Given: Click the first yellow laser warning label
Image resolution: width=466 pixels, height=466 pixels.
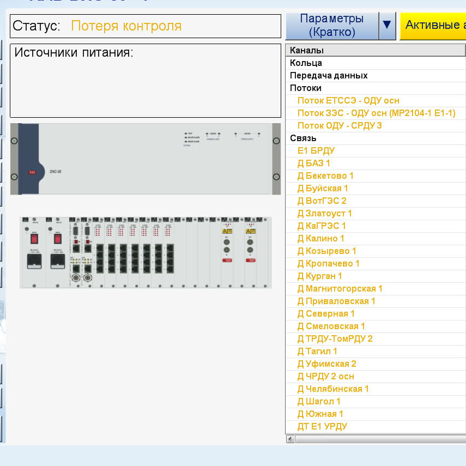Looking at the screenshot, I should [226, 231].
